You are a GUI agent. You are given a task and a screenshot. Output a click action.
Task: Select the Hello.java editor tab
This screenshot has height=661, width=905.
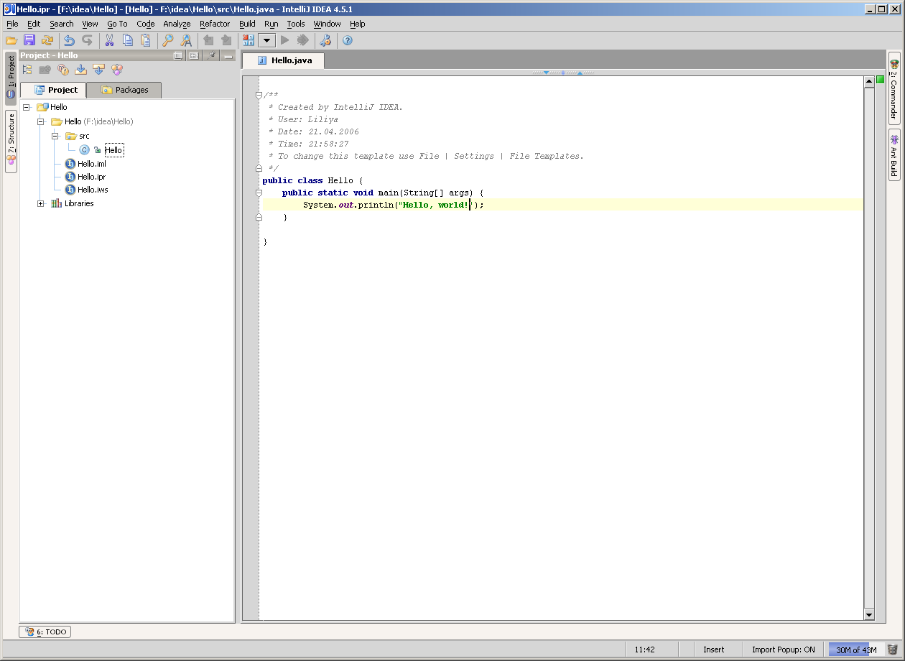click(284, 60)
